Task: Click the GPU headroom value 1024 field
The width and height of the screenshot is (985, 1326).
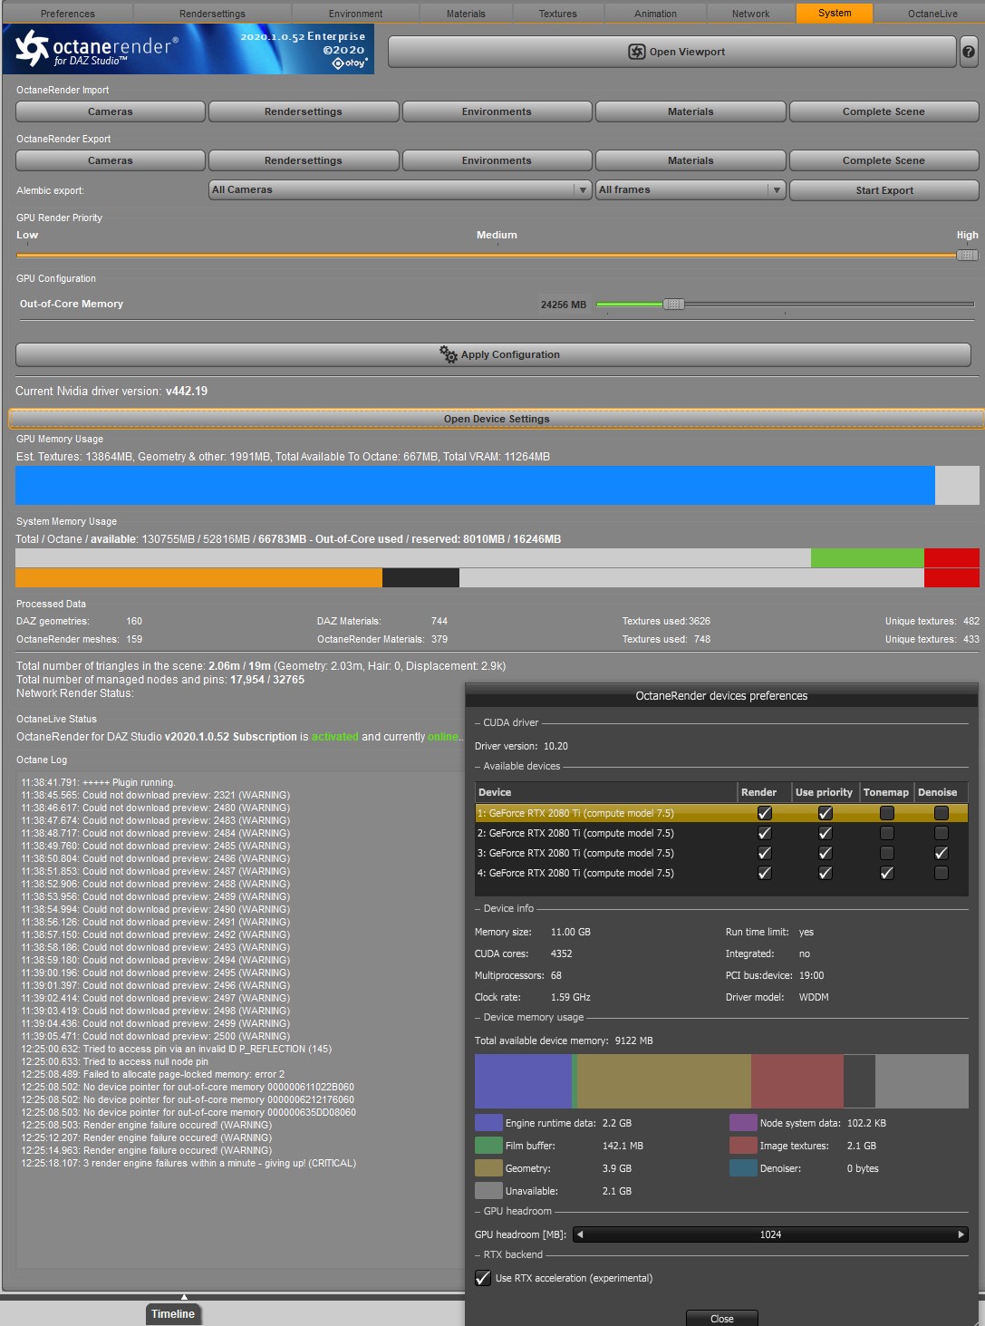Action: coord(771,1234)
